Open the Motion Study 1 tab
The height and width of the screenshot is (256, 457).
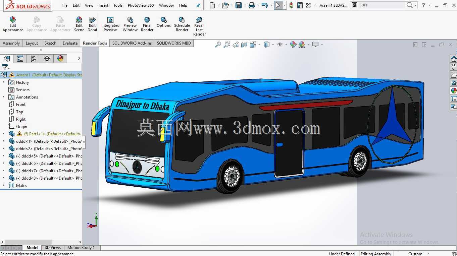81,248
